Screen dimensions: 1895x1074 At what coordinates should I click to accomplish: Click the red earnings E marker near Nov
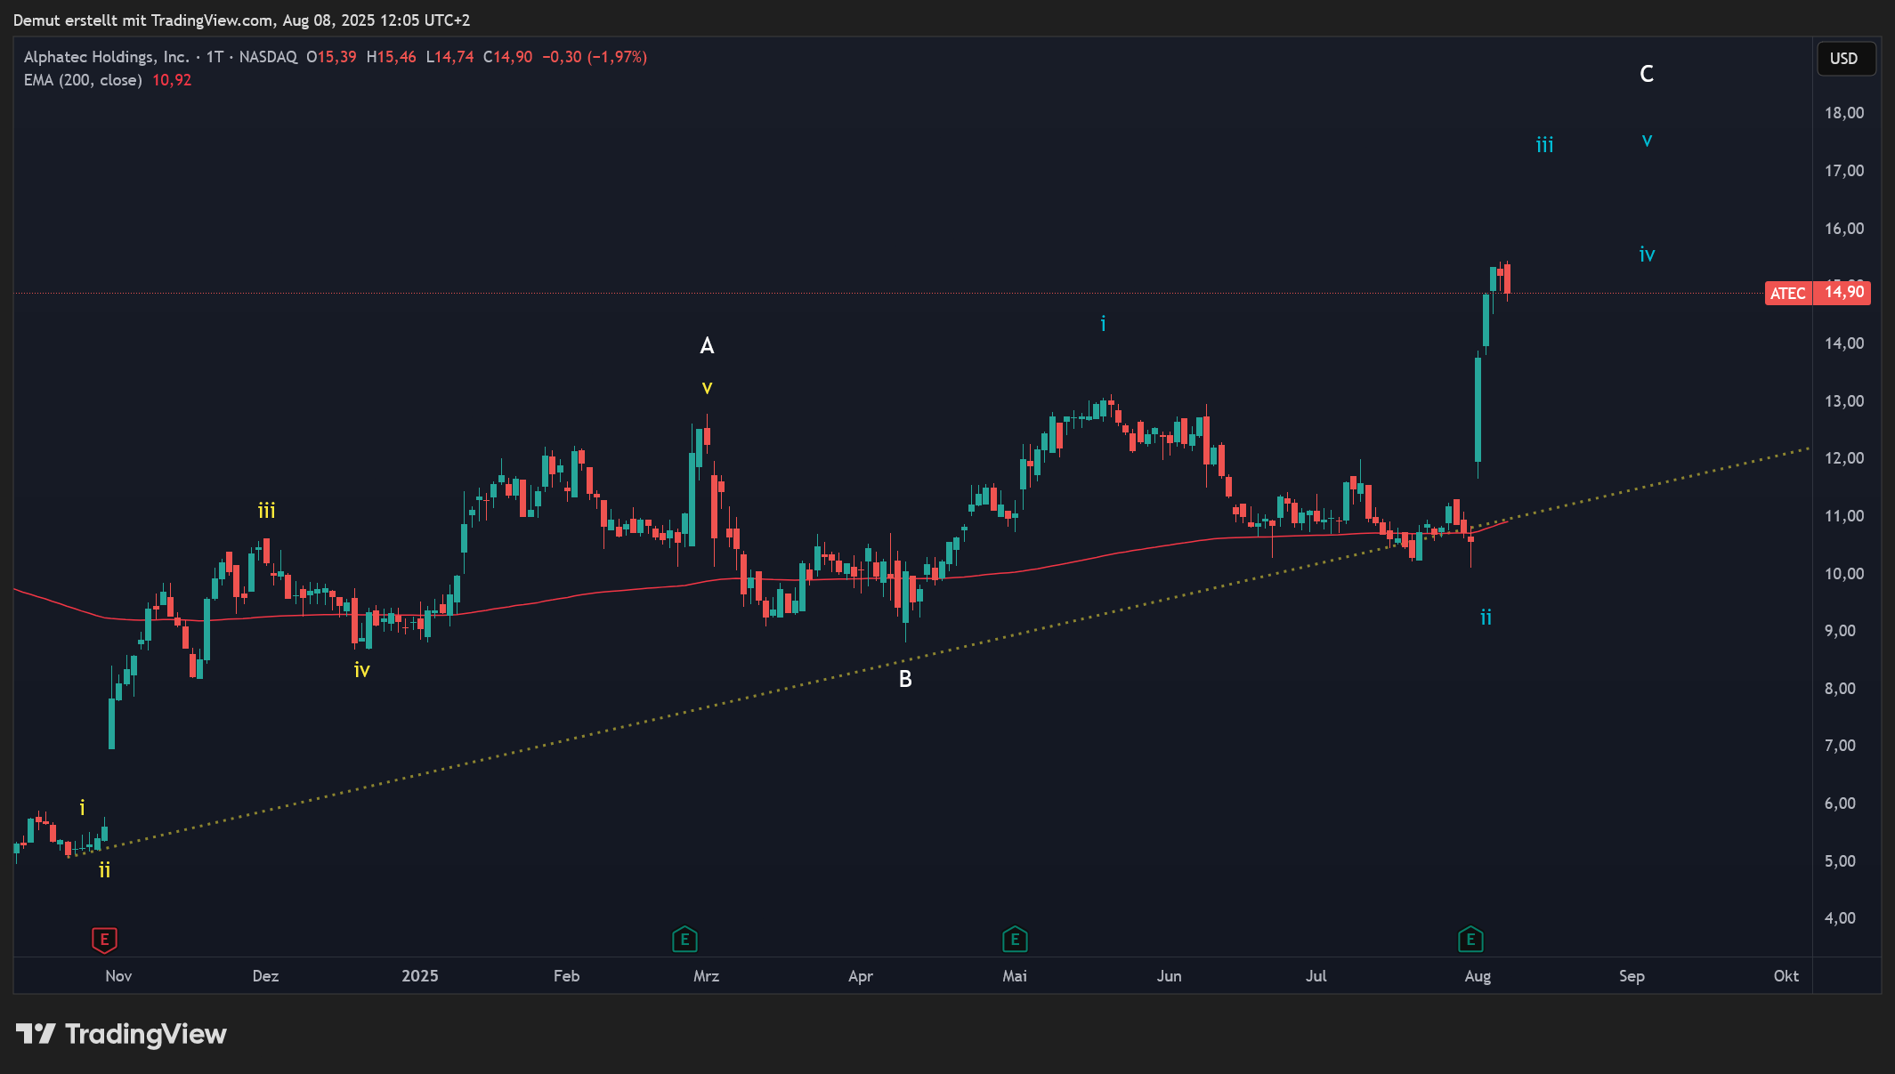[104, 939]
